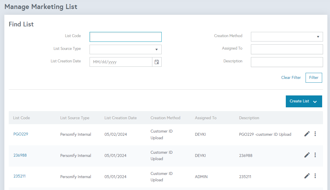This screenshot has height=190, width=330.
Task: Click the Filter button
Action: pyautogui.click(x=314, y=78)
